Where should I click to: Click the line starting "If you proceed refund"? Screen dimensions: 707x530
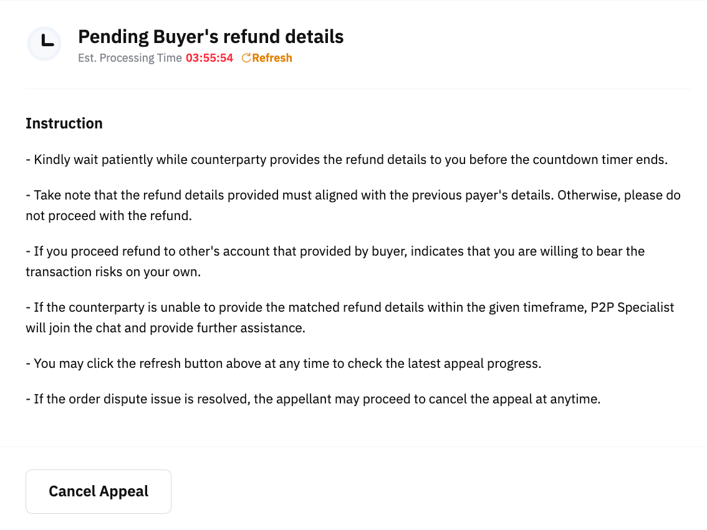click(335, 251)
